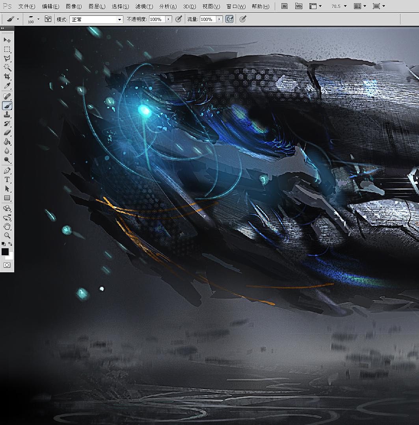The height and width of the screenshot is (425, 419).
Task: Open the brush preset picker arrow
Action: [x=38, y=19]
